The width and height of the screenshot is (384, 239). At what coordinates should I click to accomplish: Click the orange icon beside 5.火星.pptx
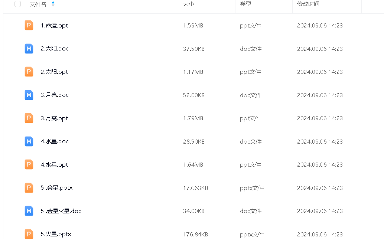click(29, 234)
